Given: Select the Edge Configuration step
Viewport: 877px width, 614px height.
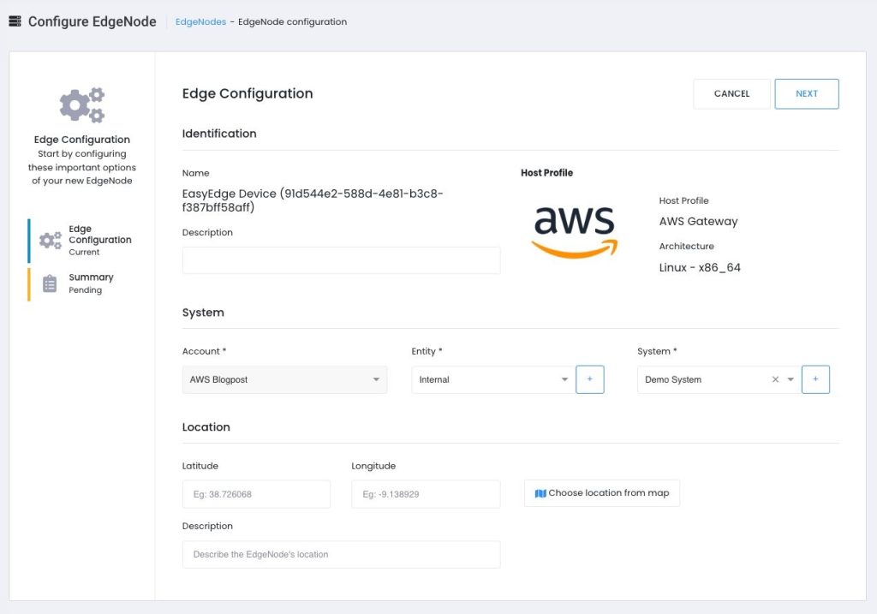Looking at the screenshot, I should pos(83,241).
